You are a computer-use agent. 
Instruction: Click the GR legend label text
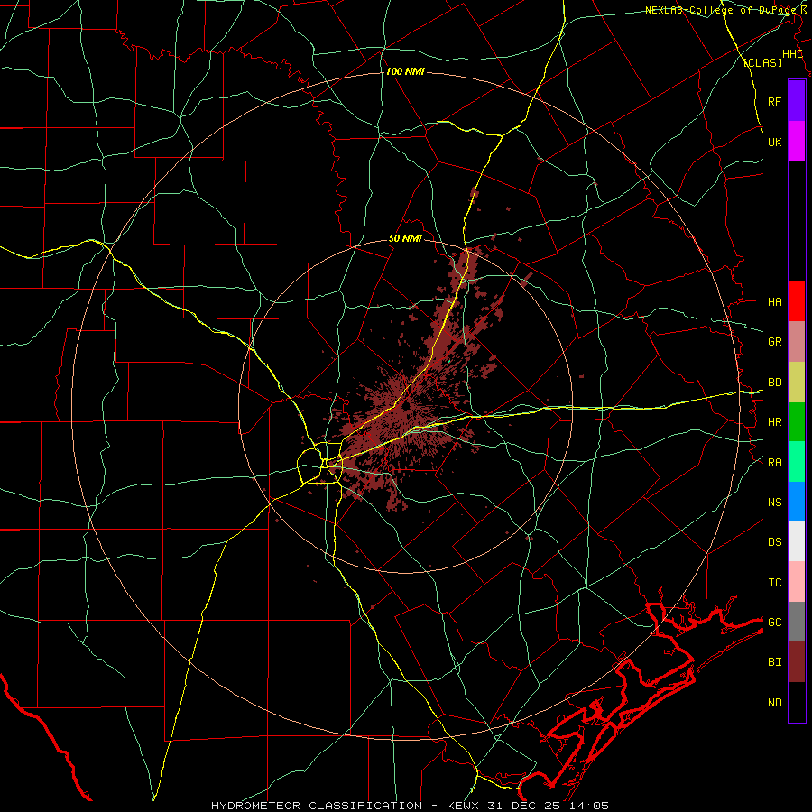[x=774, y=342]
